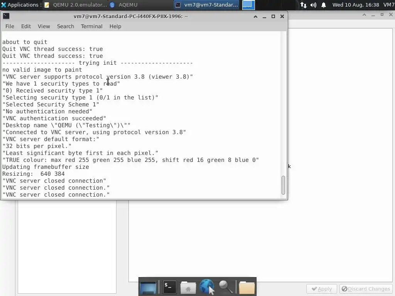Click the clock showing Wed 10 Aug, 16:38
395x296 pixels.
click(x=356, y=5)
